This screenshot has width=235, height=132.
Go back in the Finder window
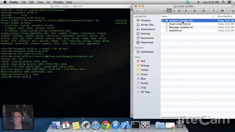[x=137, y=11]
